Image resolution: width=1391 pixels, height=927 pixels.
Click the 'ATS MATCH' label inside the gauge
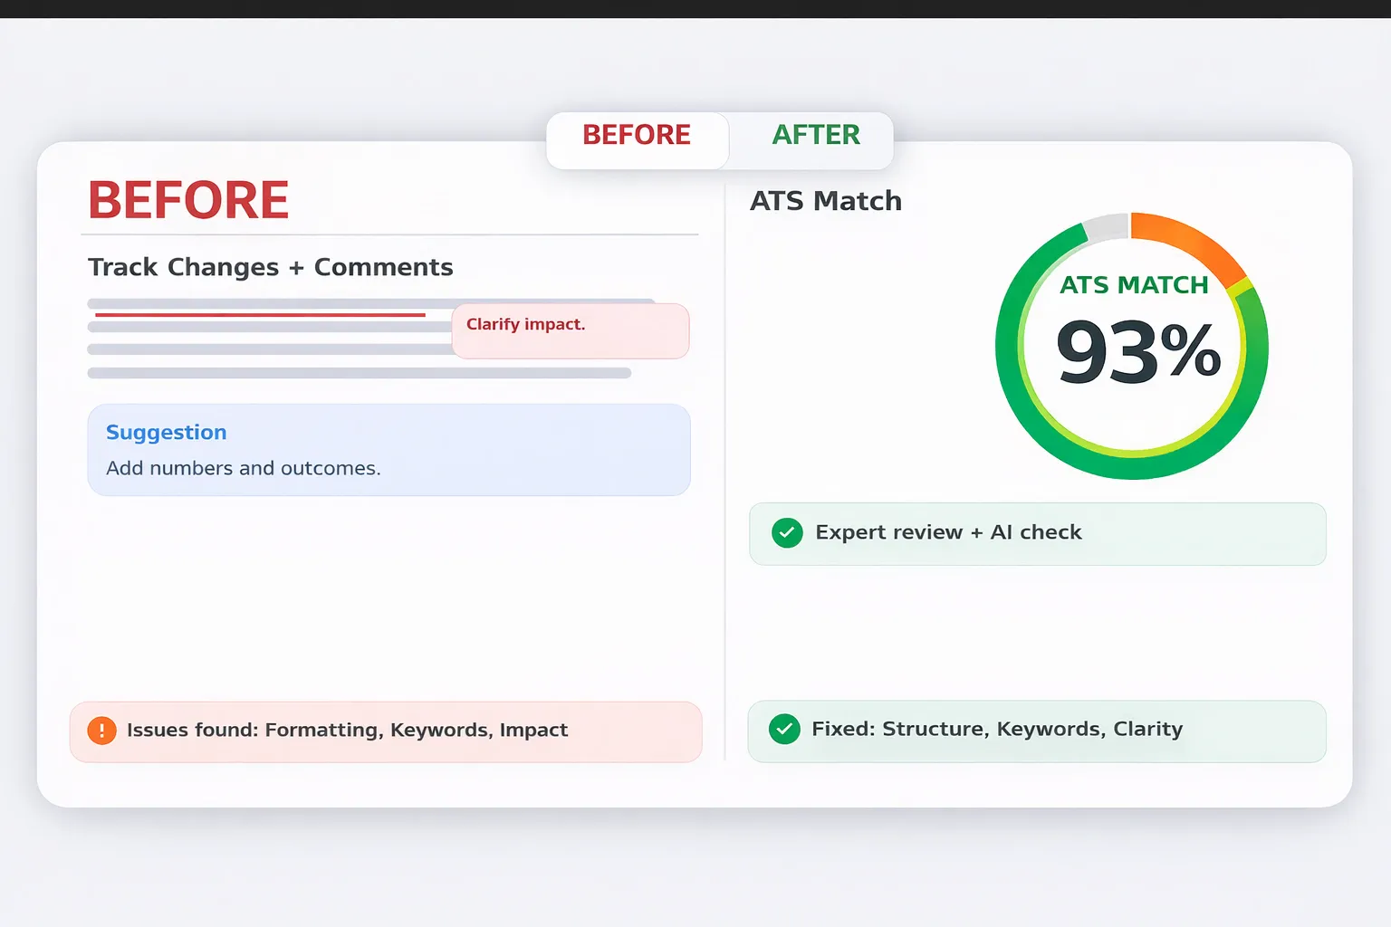[x=1134, y=285]
